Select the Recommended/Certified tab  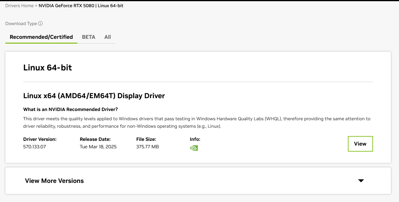(x=41, y=37)
